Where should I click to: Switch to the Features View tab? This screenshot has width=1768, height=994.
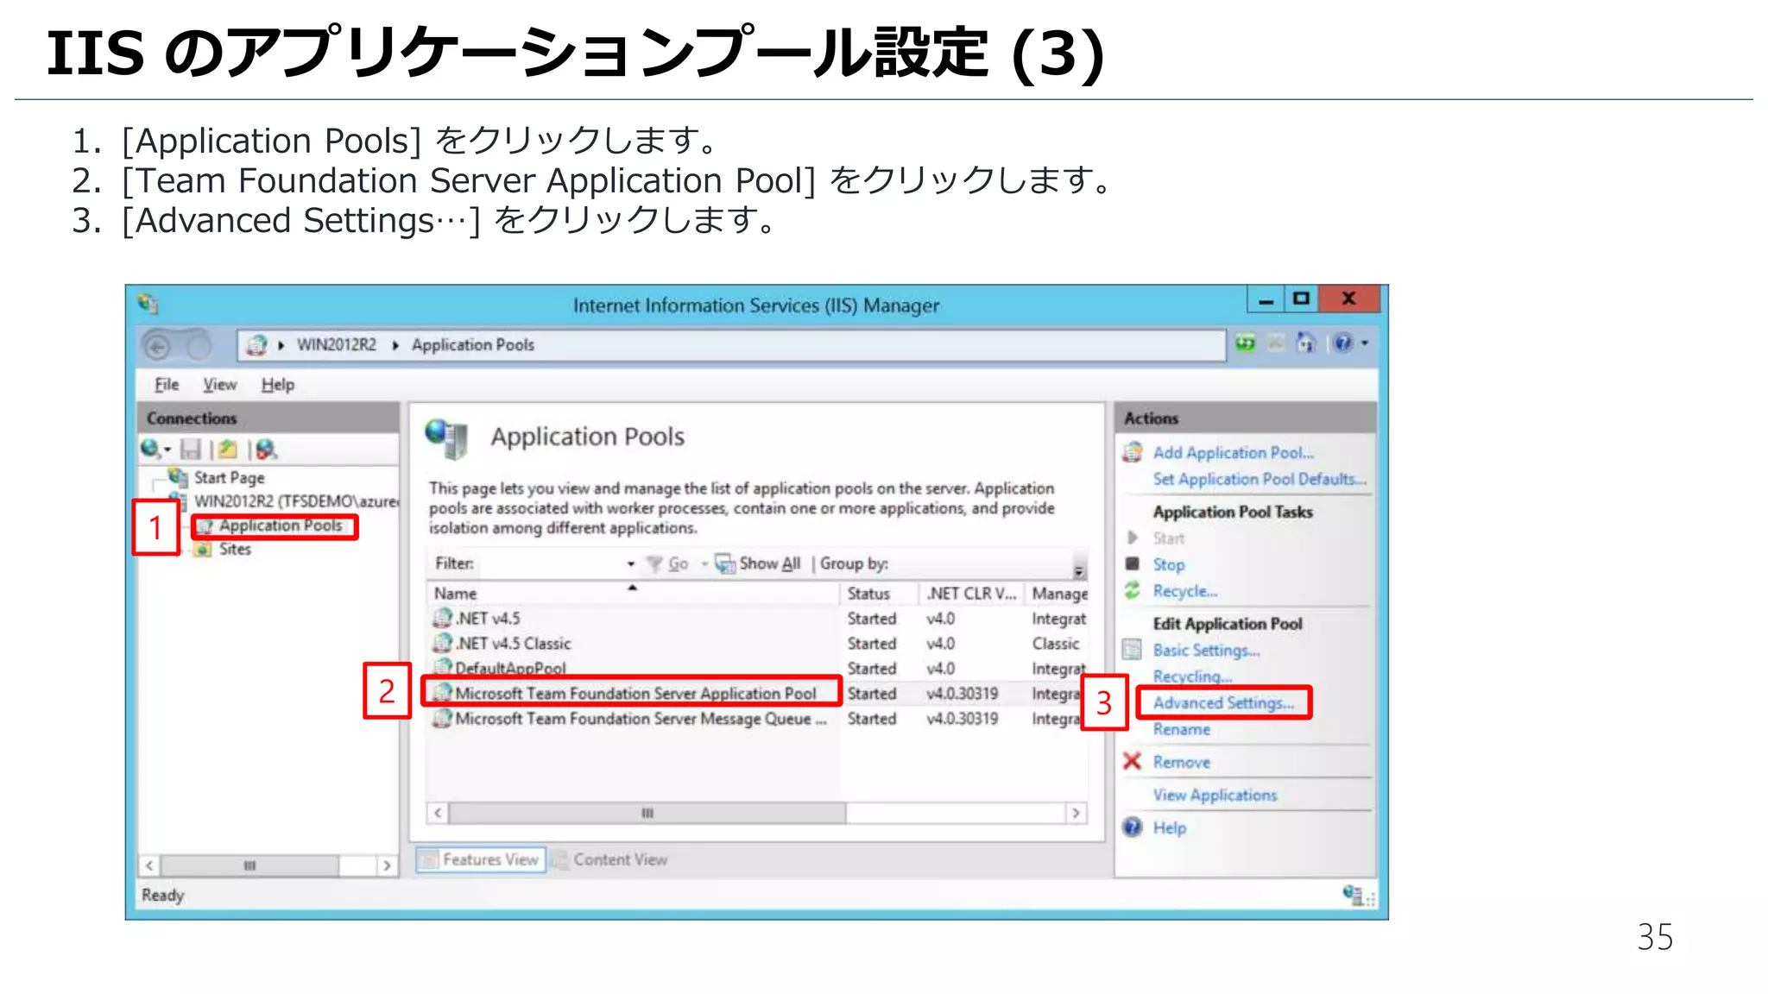[481, 860]
